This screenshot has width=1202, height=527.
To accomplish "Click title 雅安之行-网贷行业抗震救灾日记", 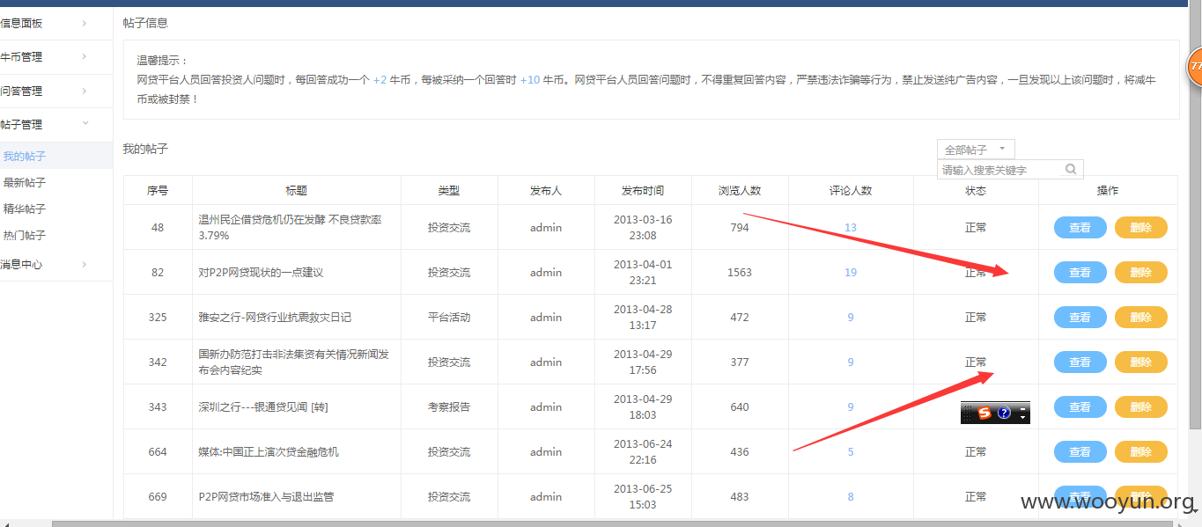I will 275,318.
